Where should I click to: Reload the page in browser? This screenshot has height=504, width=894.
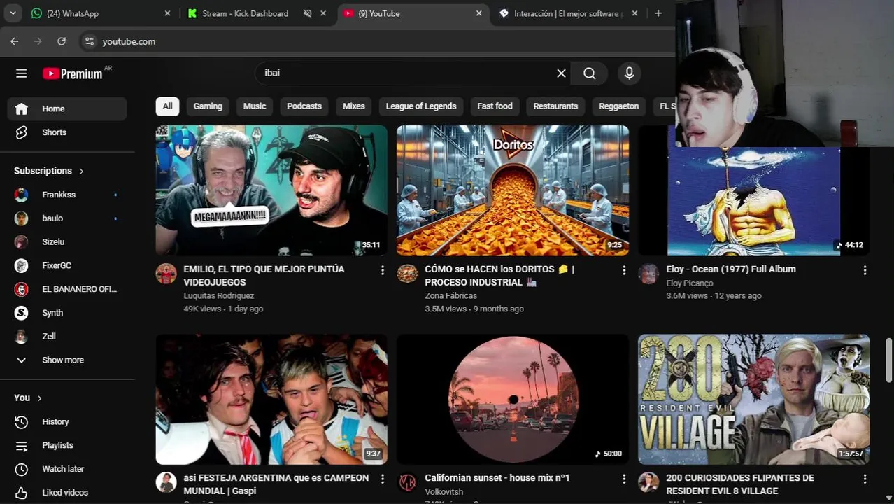62,41
